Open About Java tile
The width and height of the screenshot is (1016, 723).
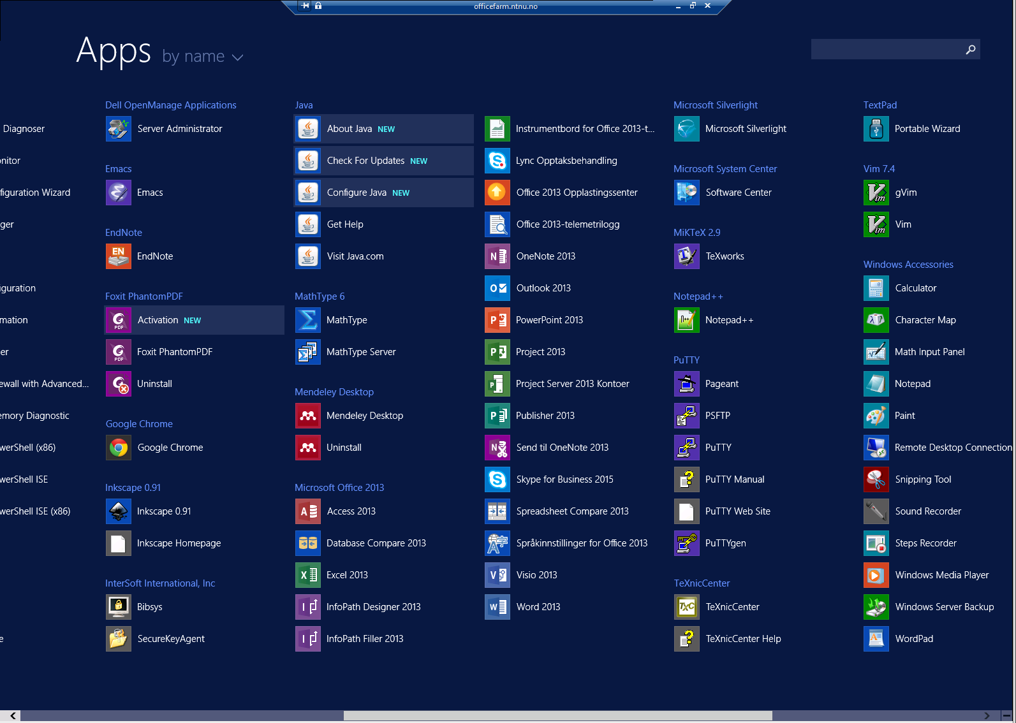click(x=384, y=129)
